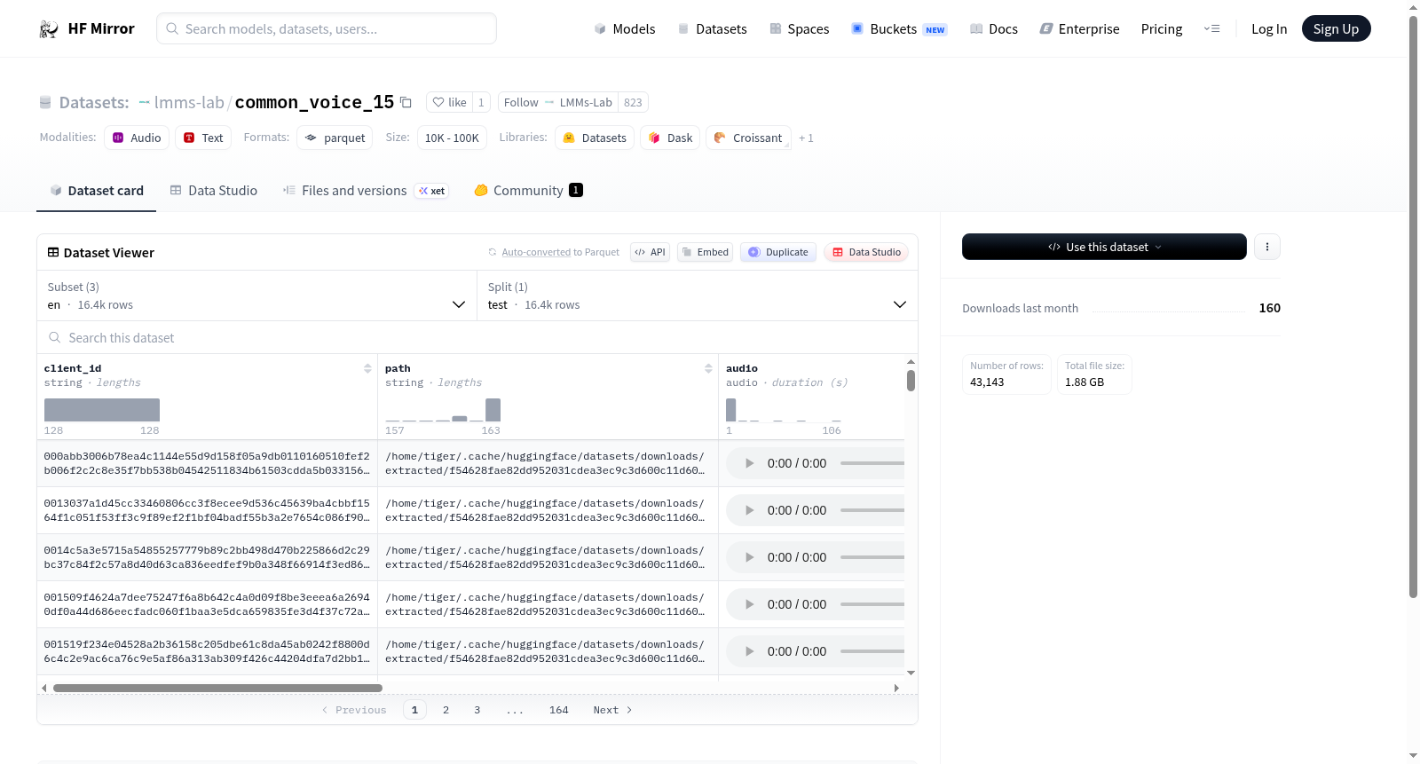Screen dimensions: 1420x764
Task: Filter by the parquet format tag
Action: click(x=335, y=138)
